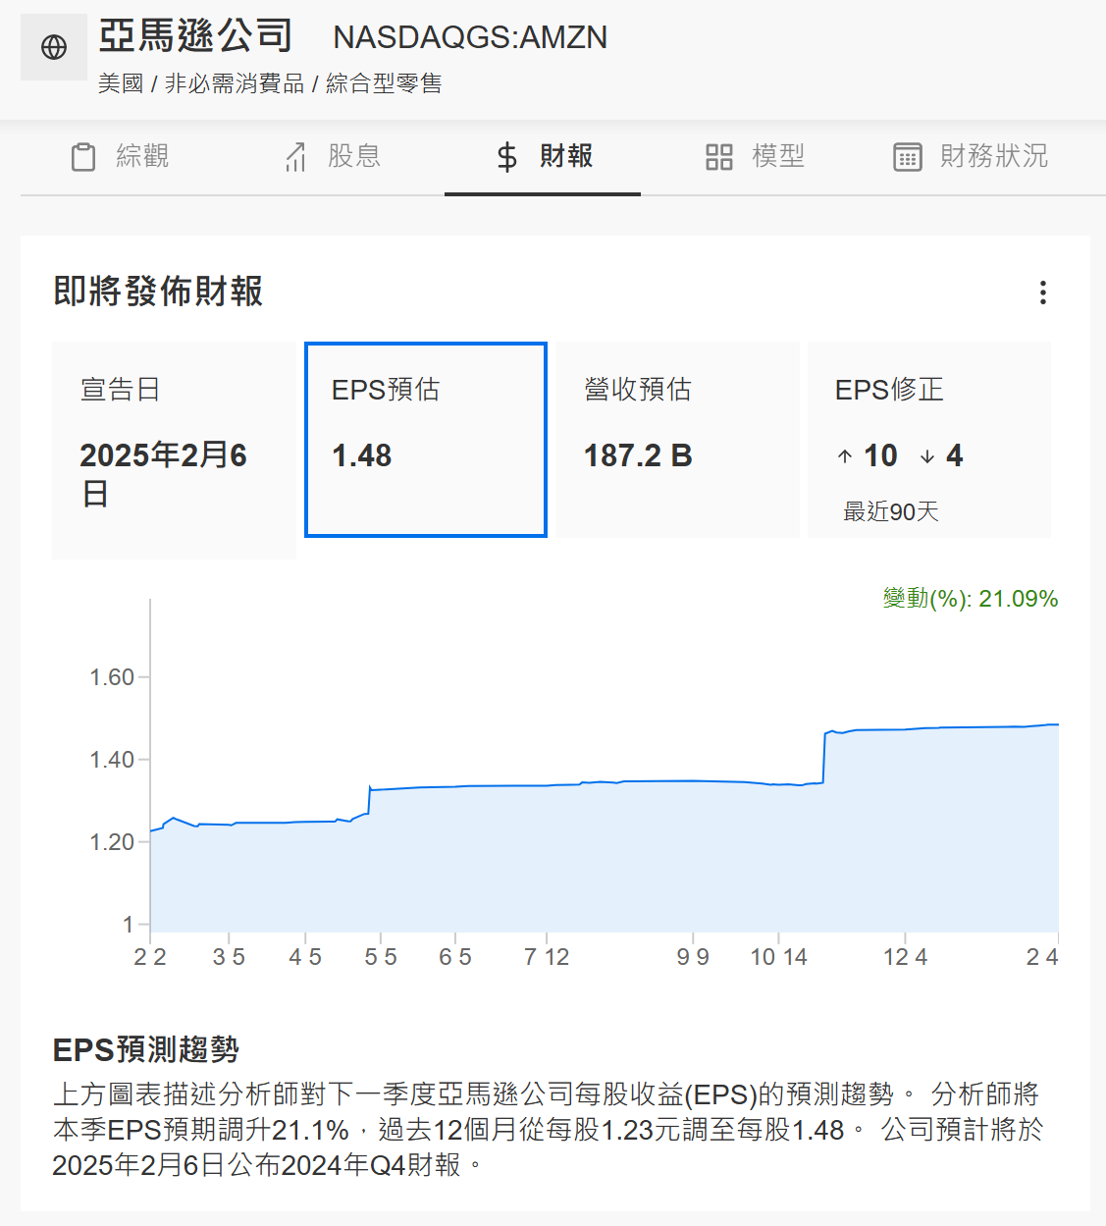Click the 187.2 B revenue value
This screenshot has width=1106, height=1226.
pos(638,455)
